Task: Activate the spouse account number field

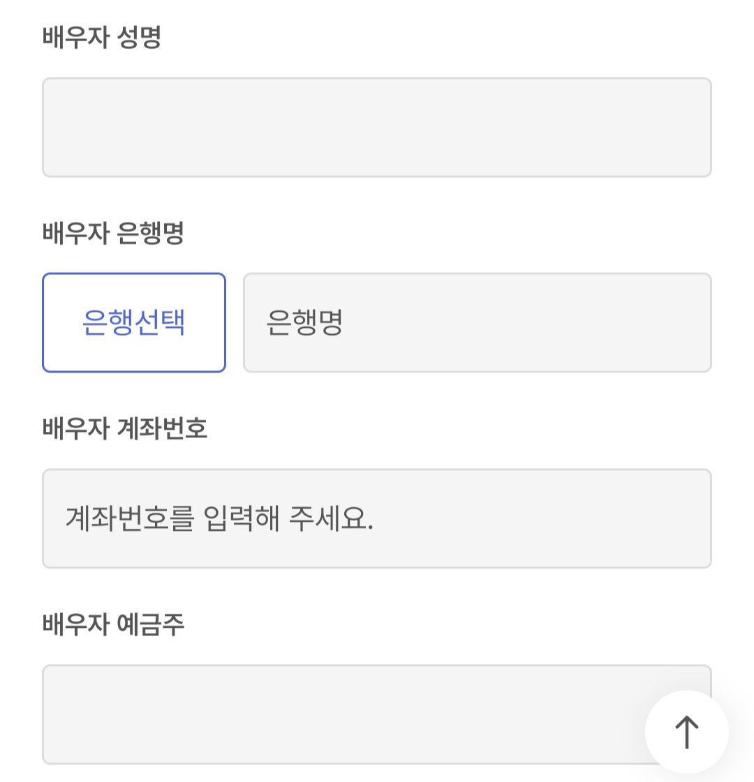Action: (x=377, y=518)
